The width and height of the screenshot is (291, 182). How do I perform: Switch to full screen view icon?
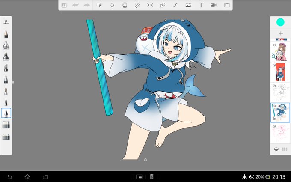(227, 5)
